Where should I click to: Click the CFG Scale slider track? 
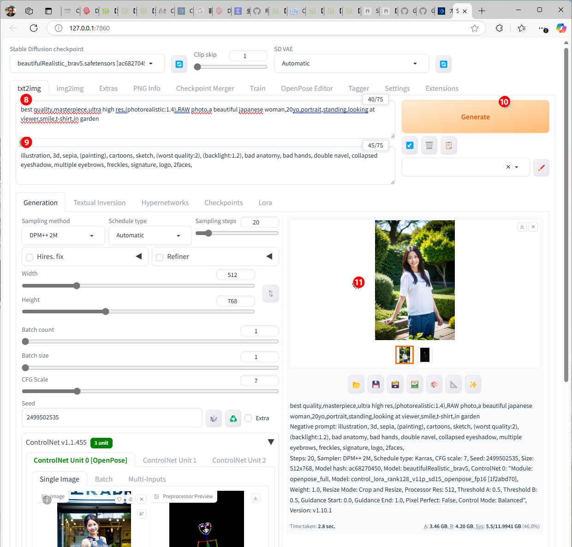pos(150,391)
